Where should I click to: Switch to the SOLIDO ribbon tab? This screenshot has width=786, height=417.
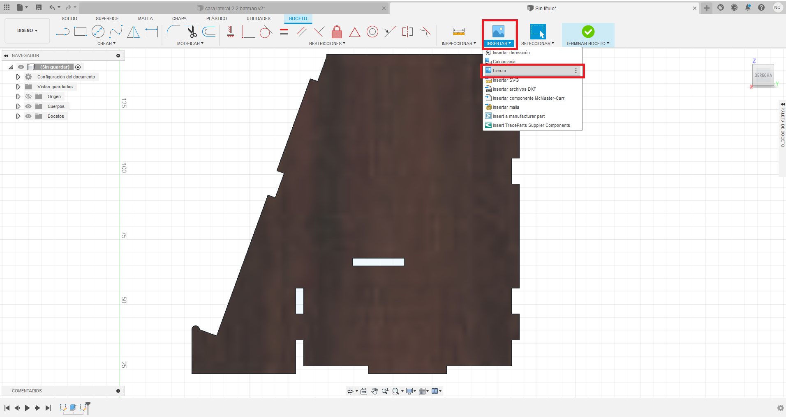[x=69, y=18]
